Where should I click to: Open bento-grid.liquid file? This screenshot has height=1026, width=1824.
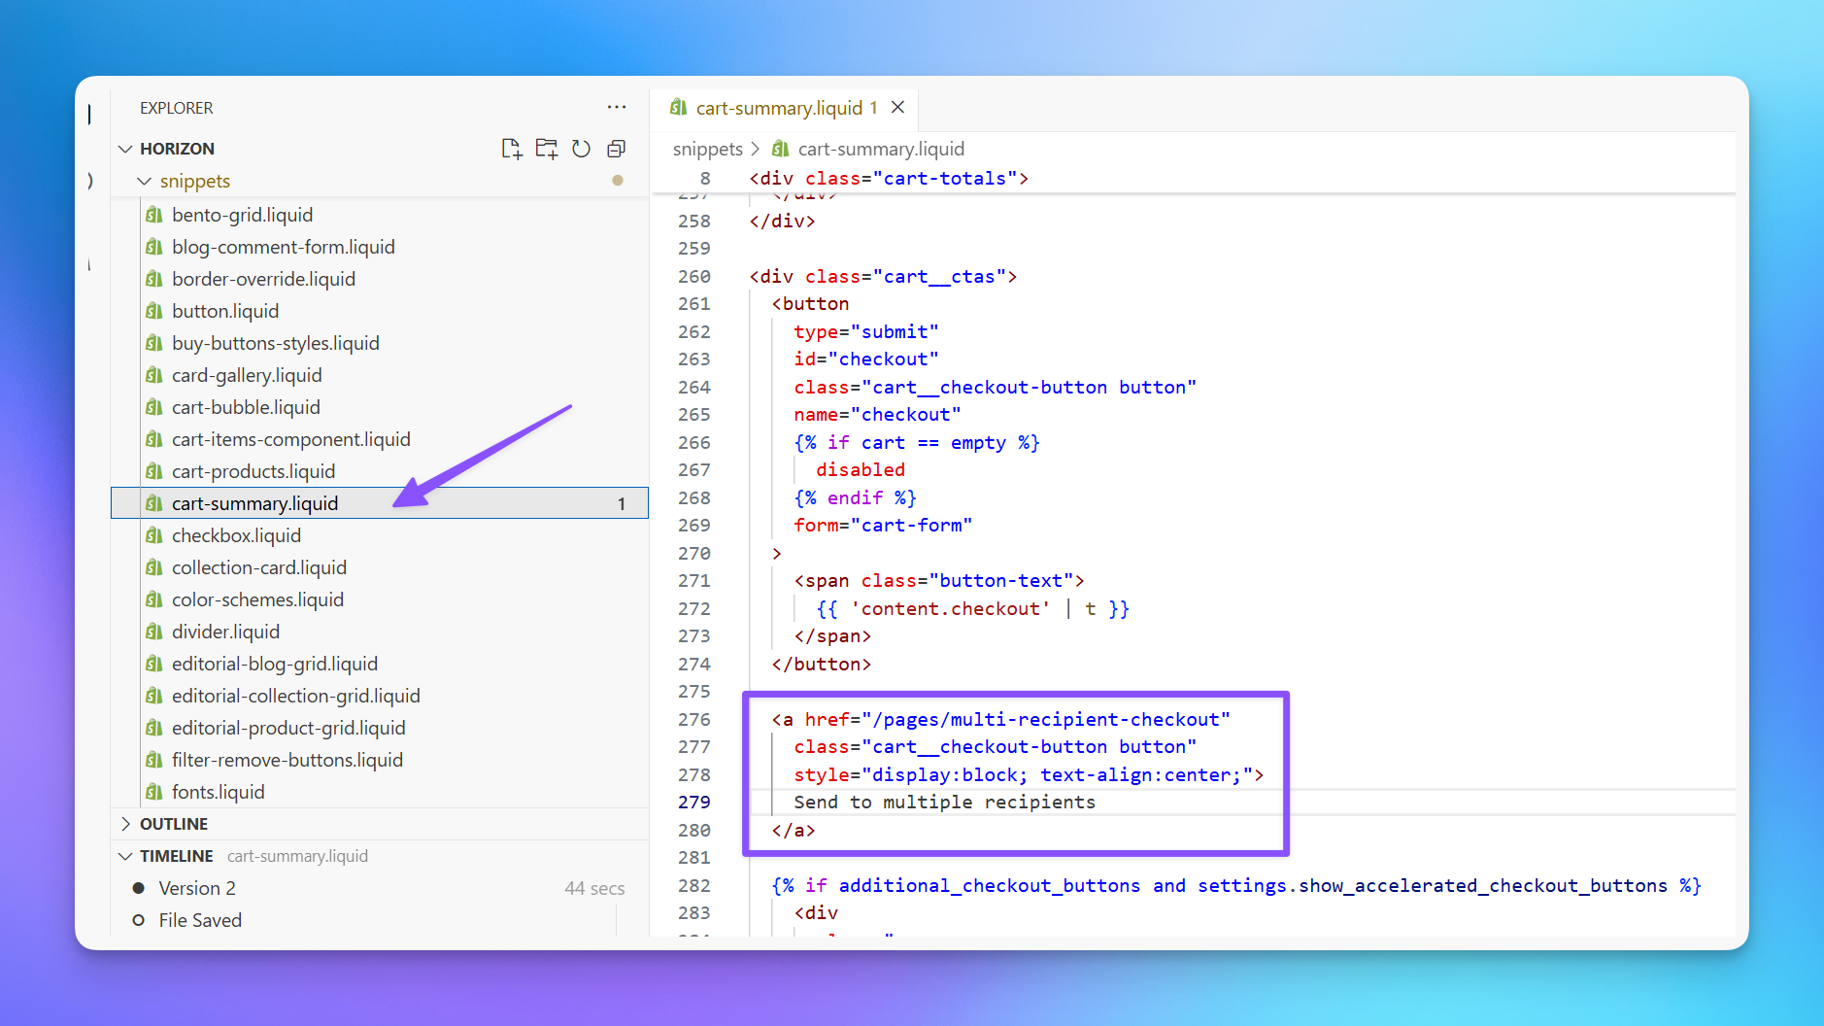pos(242,215)
